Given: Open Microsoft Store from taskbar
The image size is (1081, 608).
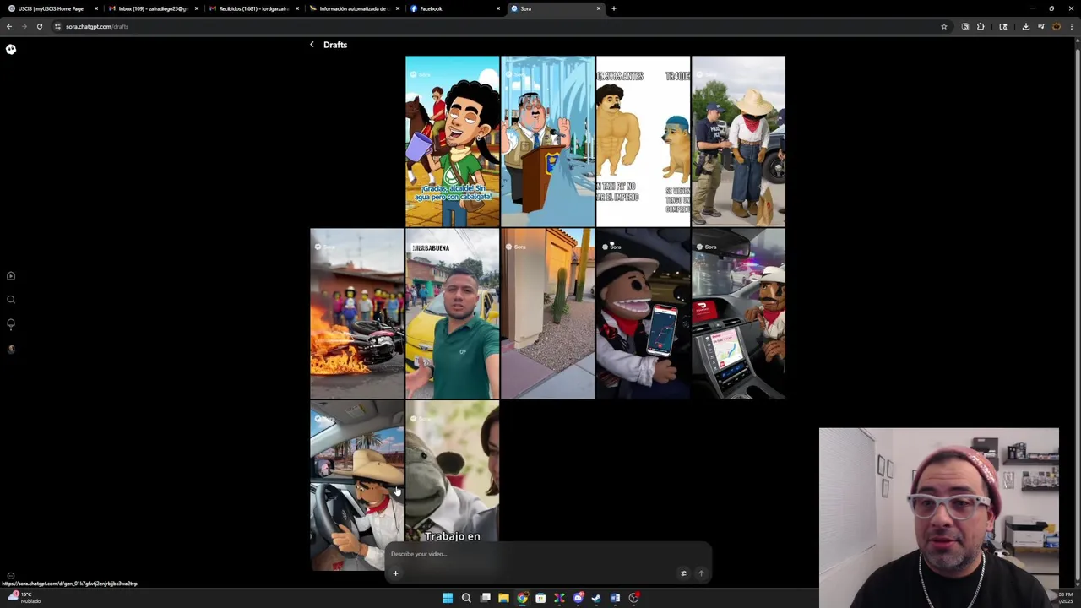Looking at the screenshot, I should click(540, 598).
